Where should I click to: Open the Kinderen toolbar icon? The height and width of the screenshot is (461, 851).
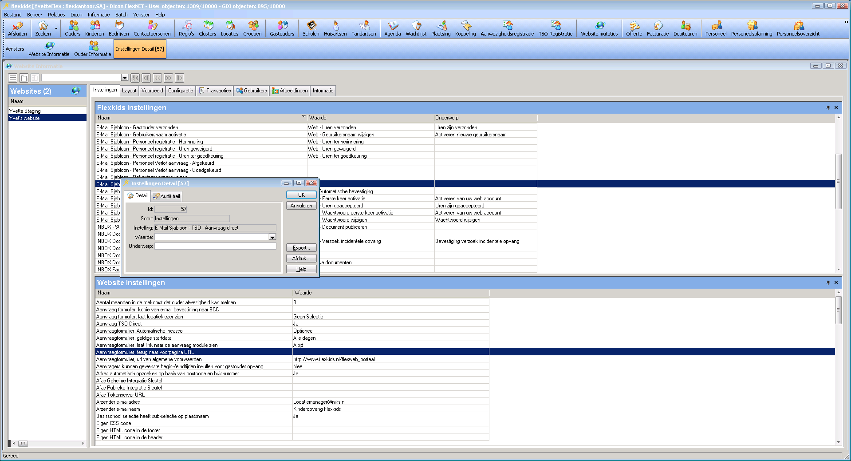[94, 28]
